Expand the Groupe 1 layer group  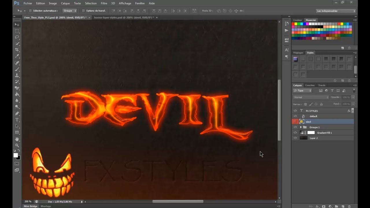pos(301,127)
